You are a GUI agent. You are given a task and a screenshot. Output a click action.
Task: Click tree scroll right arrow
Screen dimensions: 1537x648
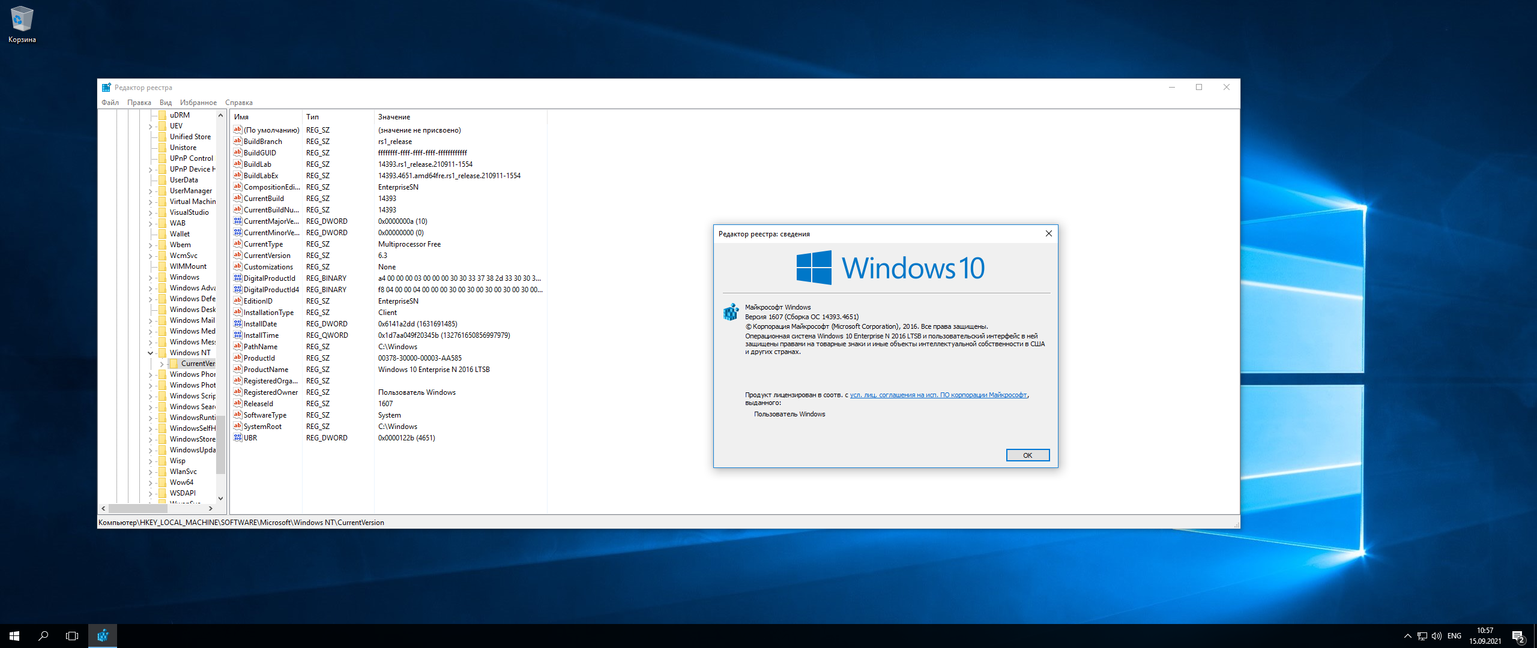pyautogui.click(x=210, y=508)
